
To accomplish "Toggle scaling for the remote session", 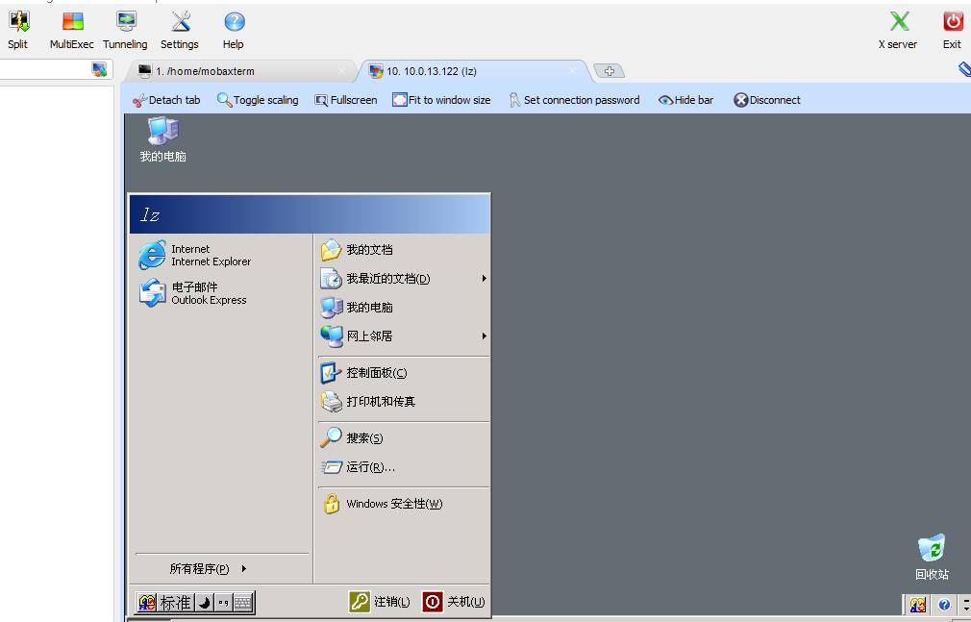I will pos(258,99).
